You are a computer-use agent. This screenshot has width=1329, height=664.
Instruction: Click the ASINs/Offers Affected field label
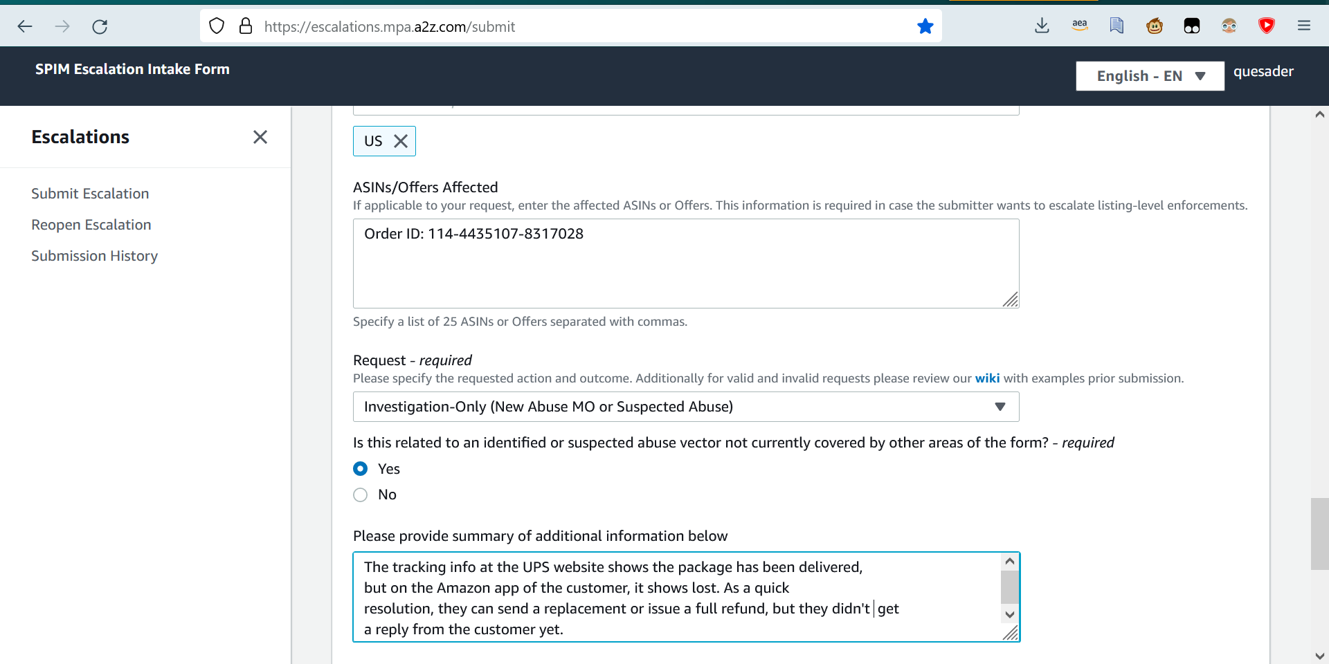tap(426, 187)
